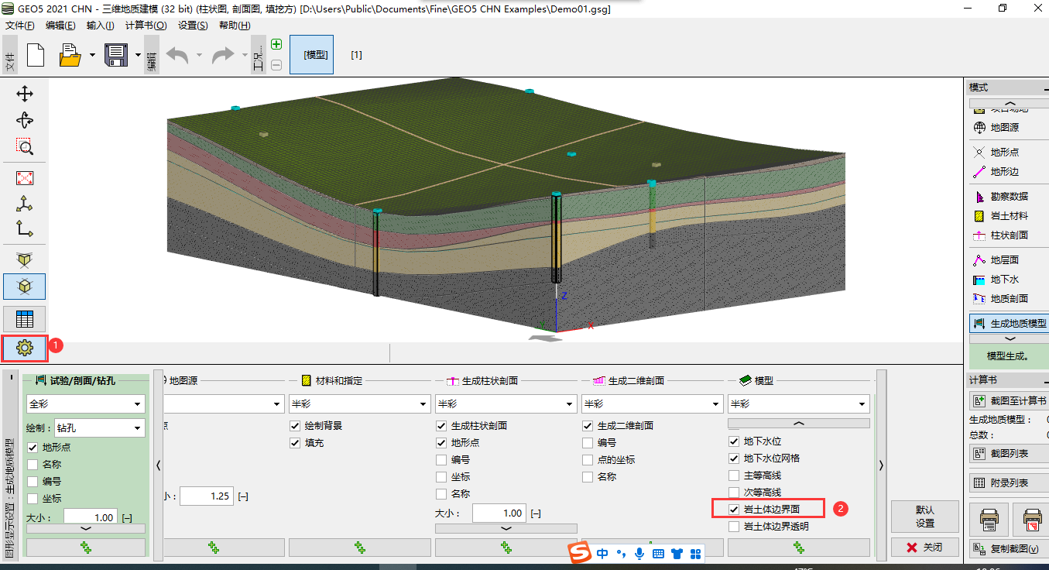Enable the 主等高线 checkbox
The image size is (1049, 570).
point(734,476)
